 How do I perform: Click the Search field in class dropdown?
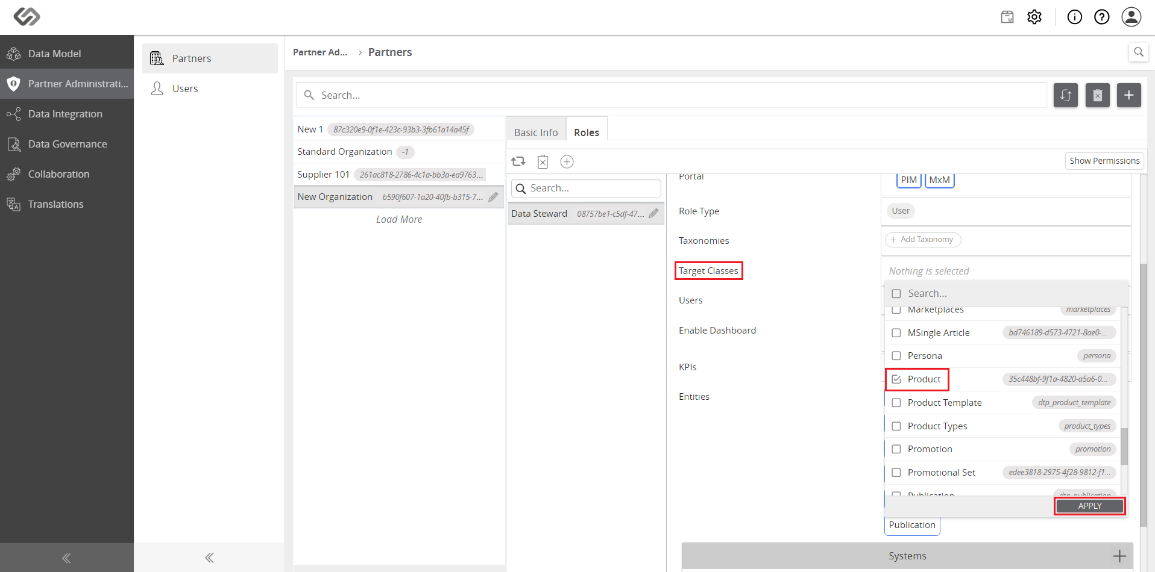pos(1015,294)
